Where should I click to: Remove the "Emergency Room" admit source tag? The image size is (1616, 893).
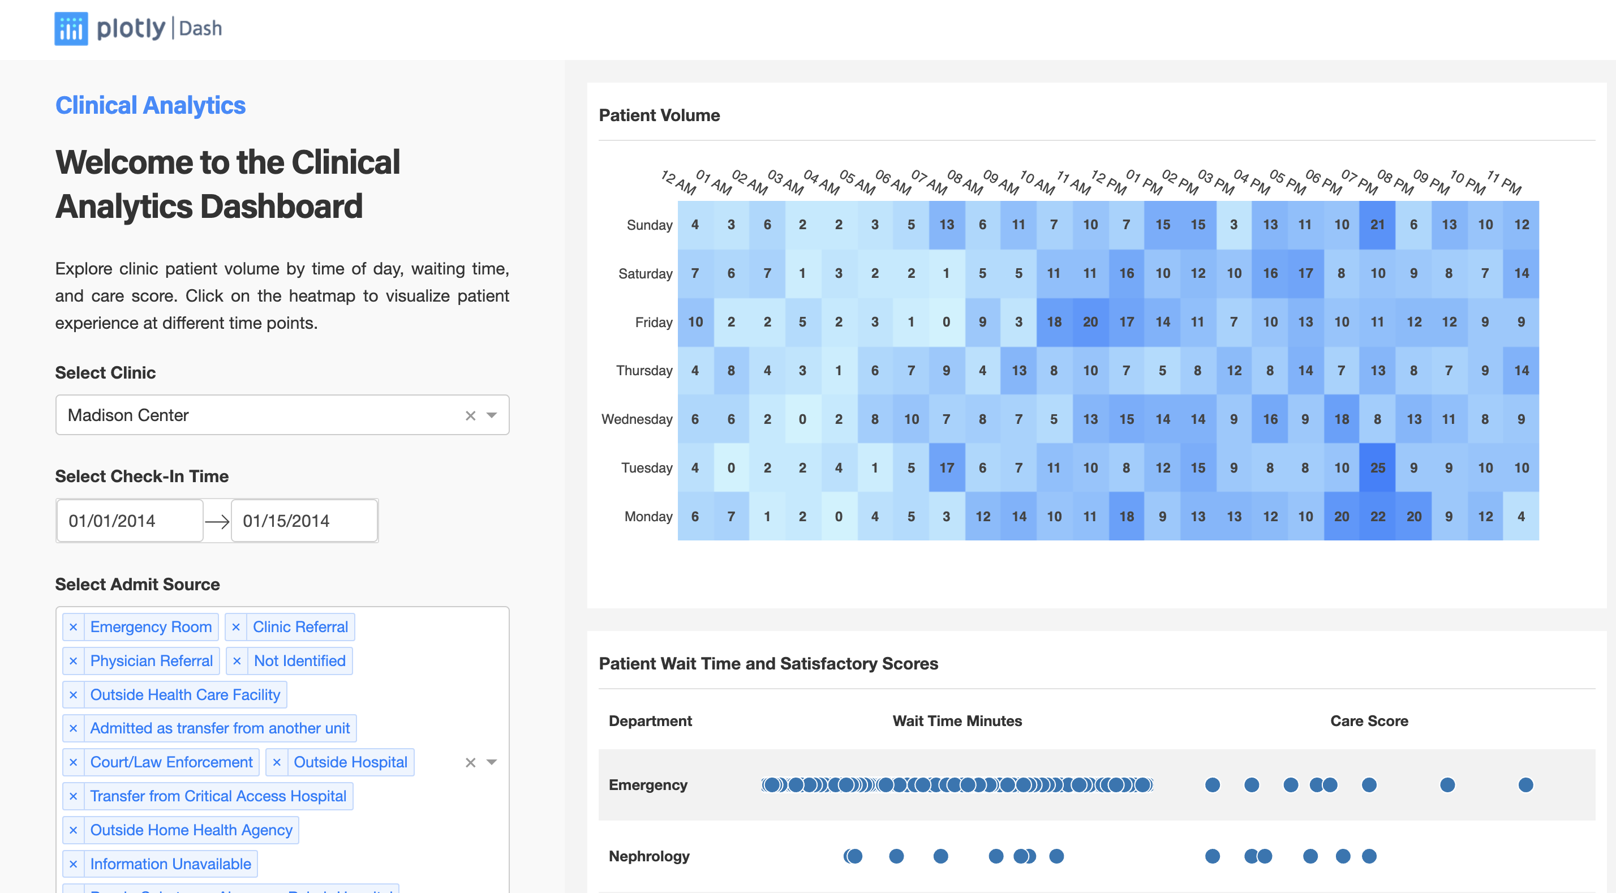(x=74, y=626)
